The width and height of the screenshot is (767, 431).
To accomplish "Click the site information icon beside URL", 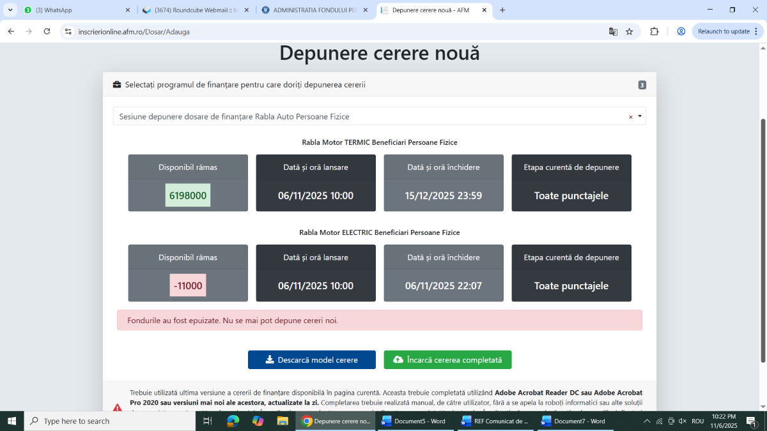I will [x=68, y=31].
